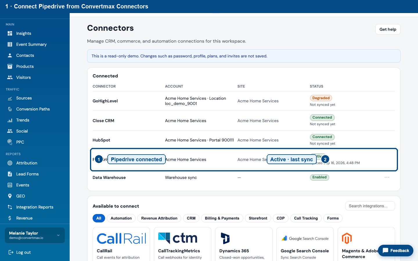Open Conversion Paths icon in sidebar

[x=10, y=109]
